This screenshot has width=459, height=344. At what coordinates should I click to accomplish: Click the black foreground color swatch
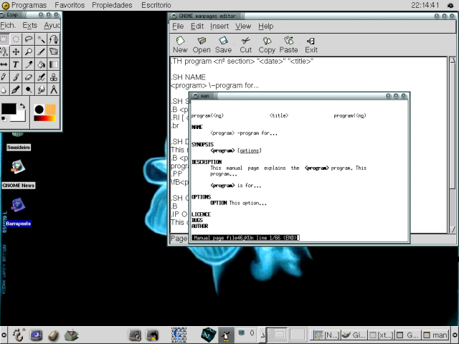[x=9, y=109]
